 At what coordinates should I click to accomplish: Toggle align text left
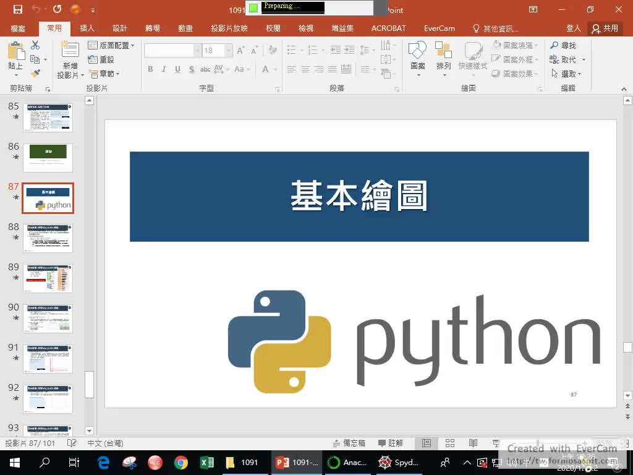292,69
